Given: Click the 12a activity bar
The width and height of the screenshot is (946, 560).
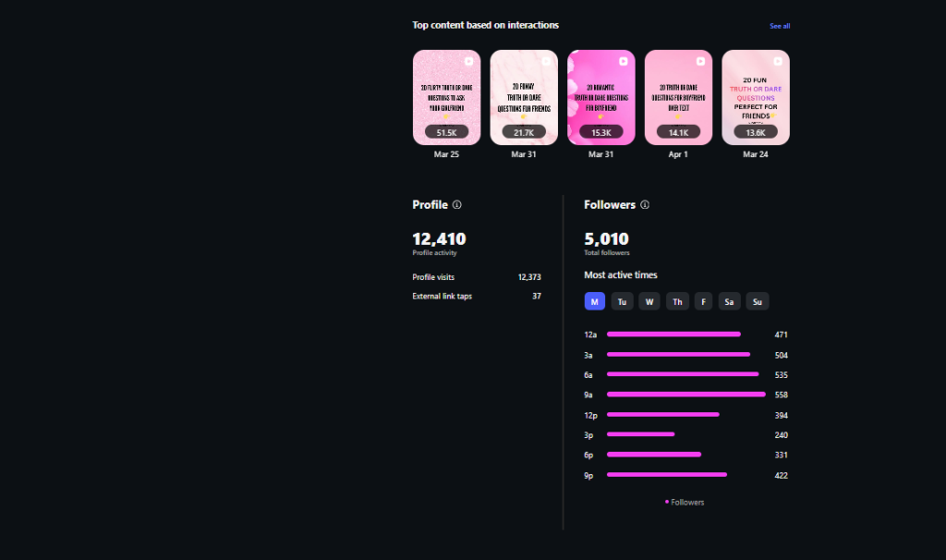Looking at the screenshot, I should click(x=673, y=335).
